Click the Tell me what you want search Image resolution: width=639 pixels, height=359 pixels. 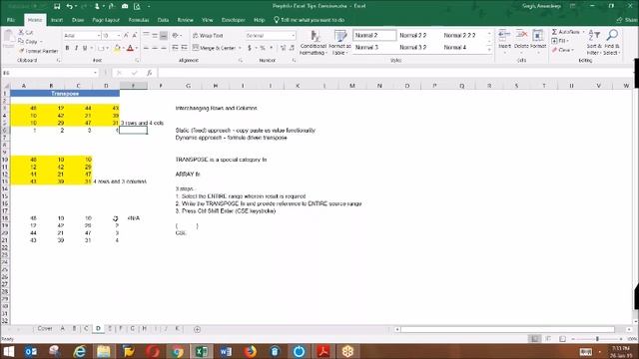[309, 20]
